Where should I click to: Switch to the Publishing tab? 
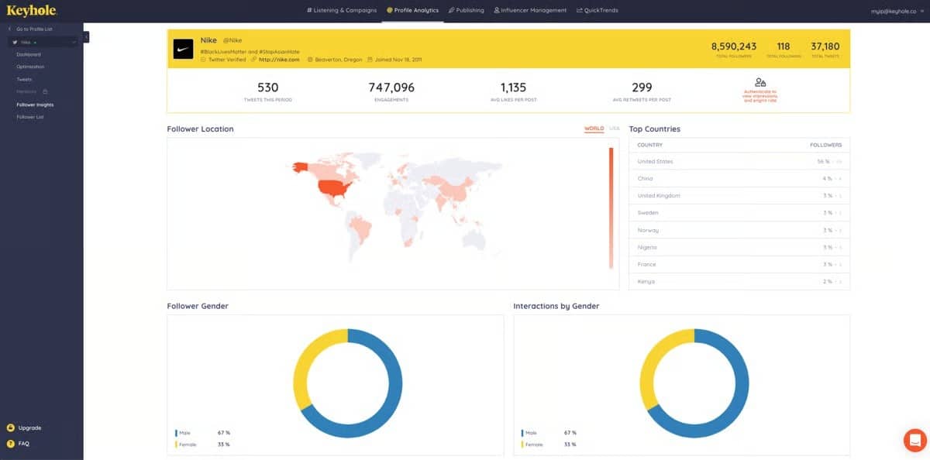click(466, 10)
